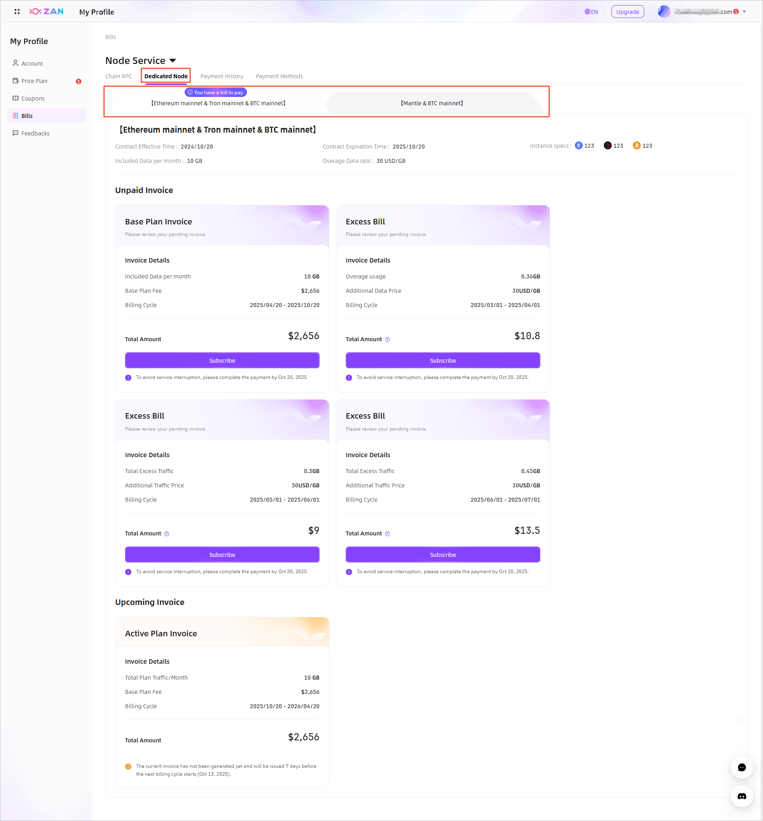Click the Ethereum instance spec icon
Viewport: 763px width, 821px height.
578,145
